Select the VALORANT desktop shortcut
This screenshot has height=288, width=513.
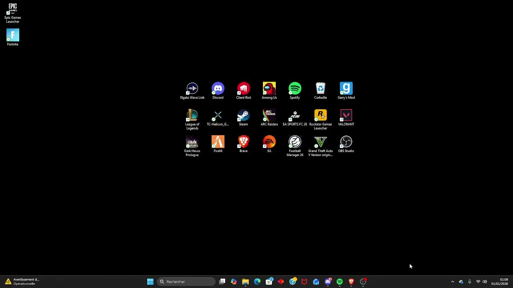click(x=346, y=118)
